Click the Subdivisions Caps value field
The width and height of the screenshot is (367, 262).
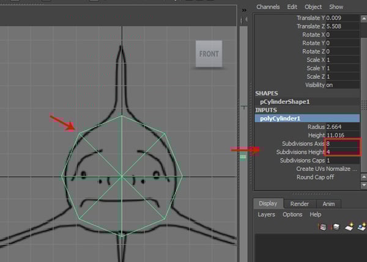click(x=343, y=161)
